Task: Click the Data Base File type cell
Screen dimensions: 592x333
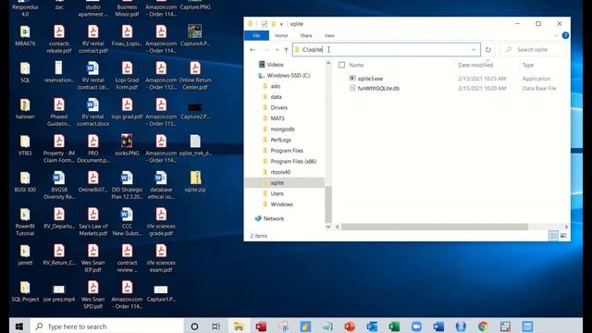Action: coord(539,89)
